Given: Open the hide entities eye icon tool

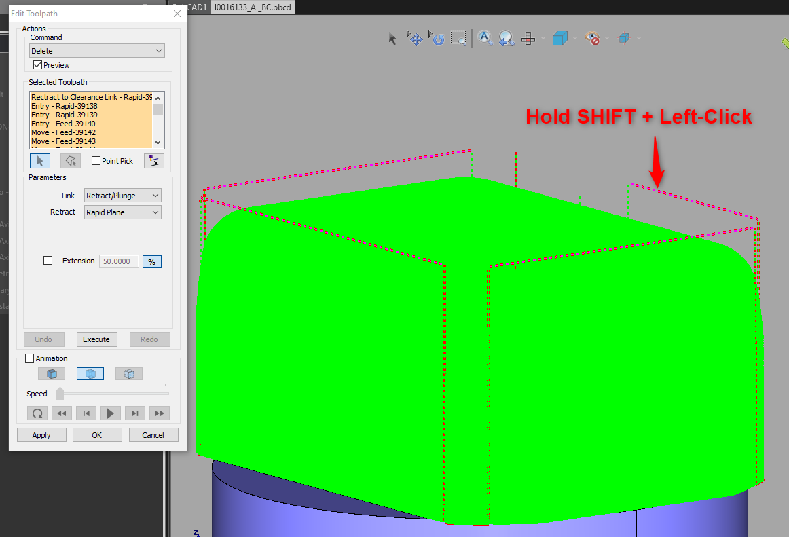Looking at the screenshot, I should pos(589,38).
